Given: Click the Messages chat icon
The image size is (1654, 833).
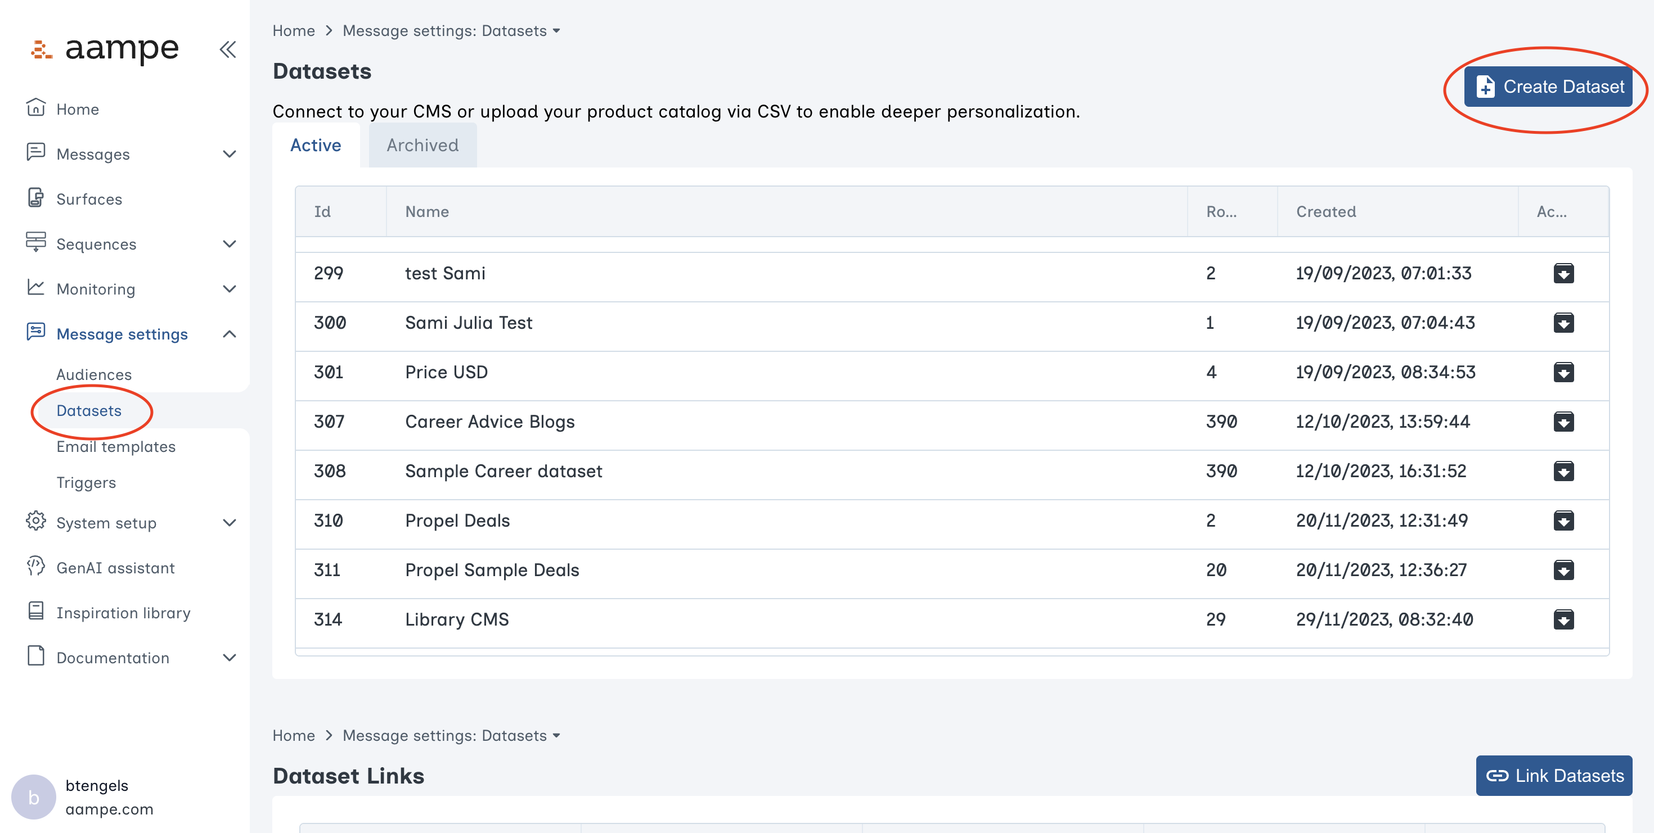Looking at the screenshot, I should click(x=36, y=153).
